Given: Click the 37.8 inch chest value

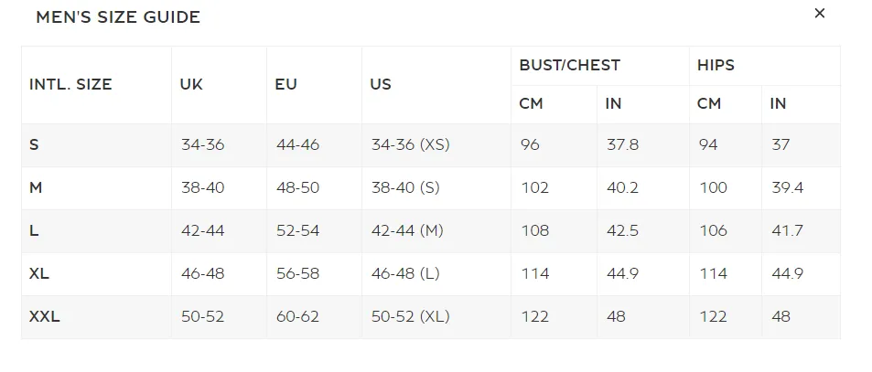Looking at the screenshot, I should coord(622,145).
